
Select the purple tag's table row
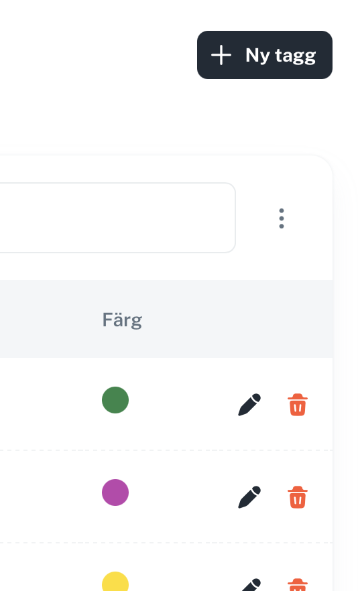pyautogui.click(x=166, y=497)
